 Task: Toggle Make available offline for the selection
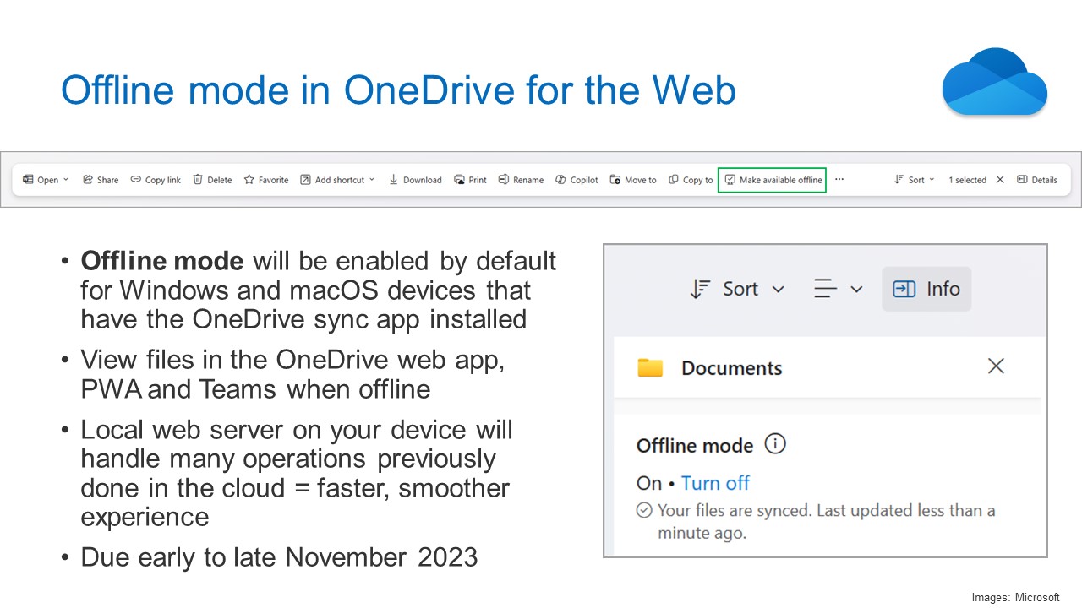pos(771,179)
